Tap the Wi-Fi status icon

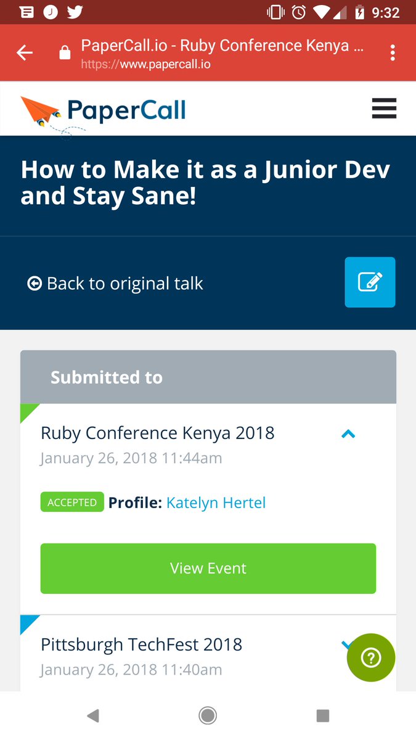tap(321, 12)
